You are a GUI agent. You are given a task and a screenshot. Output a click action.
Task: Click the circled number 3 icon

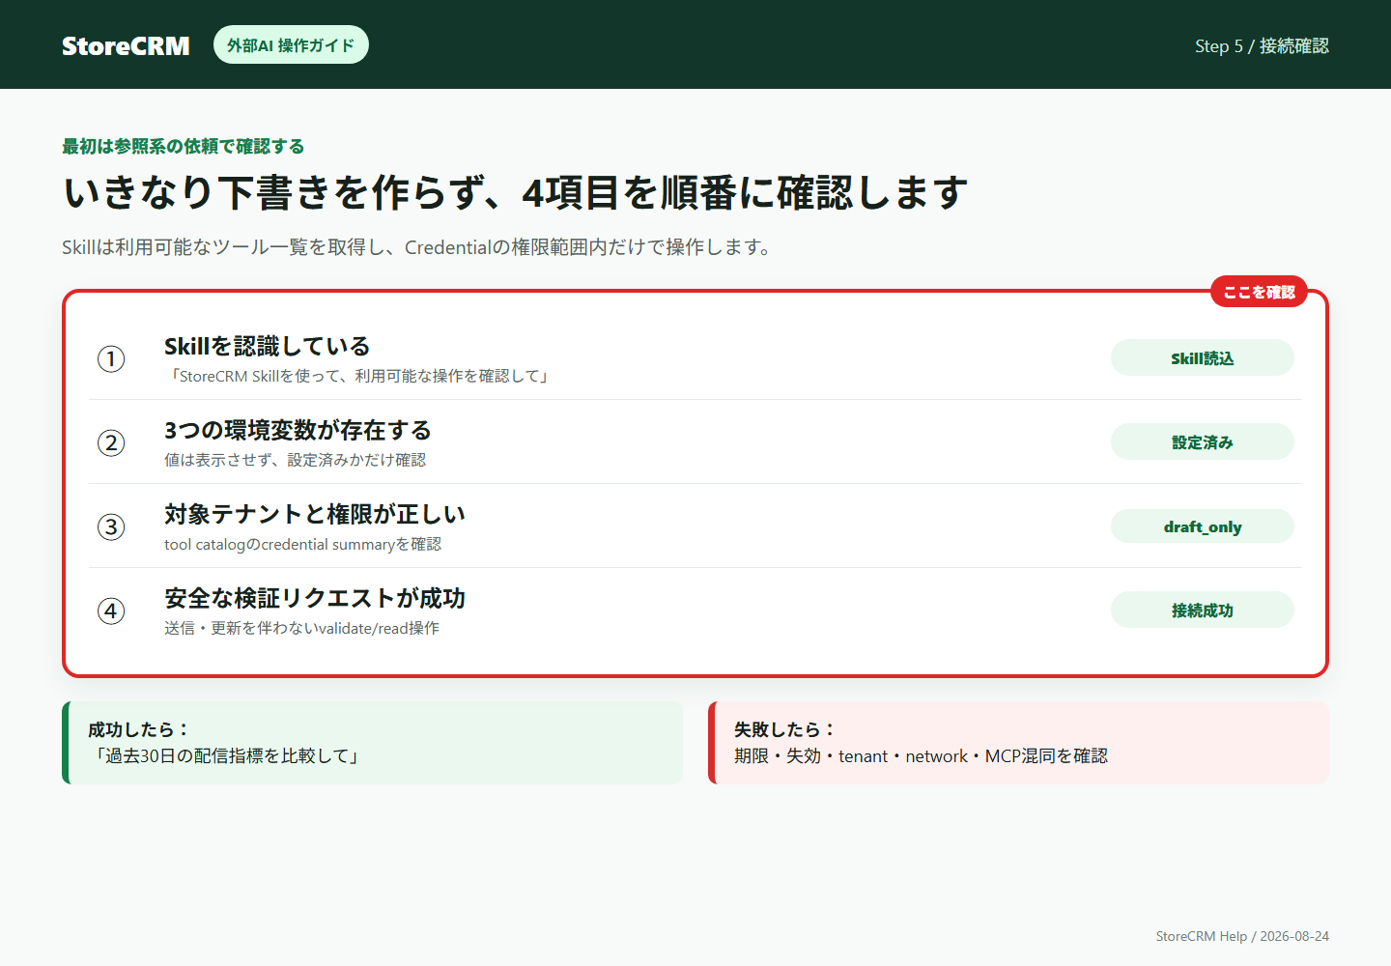[111, 527]
